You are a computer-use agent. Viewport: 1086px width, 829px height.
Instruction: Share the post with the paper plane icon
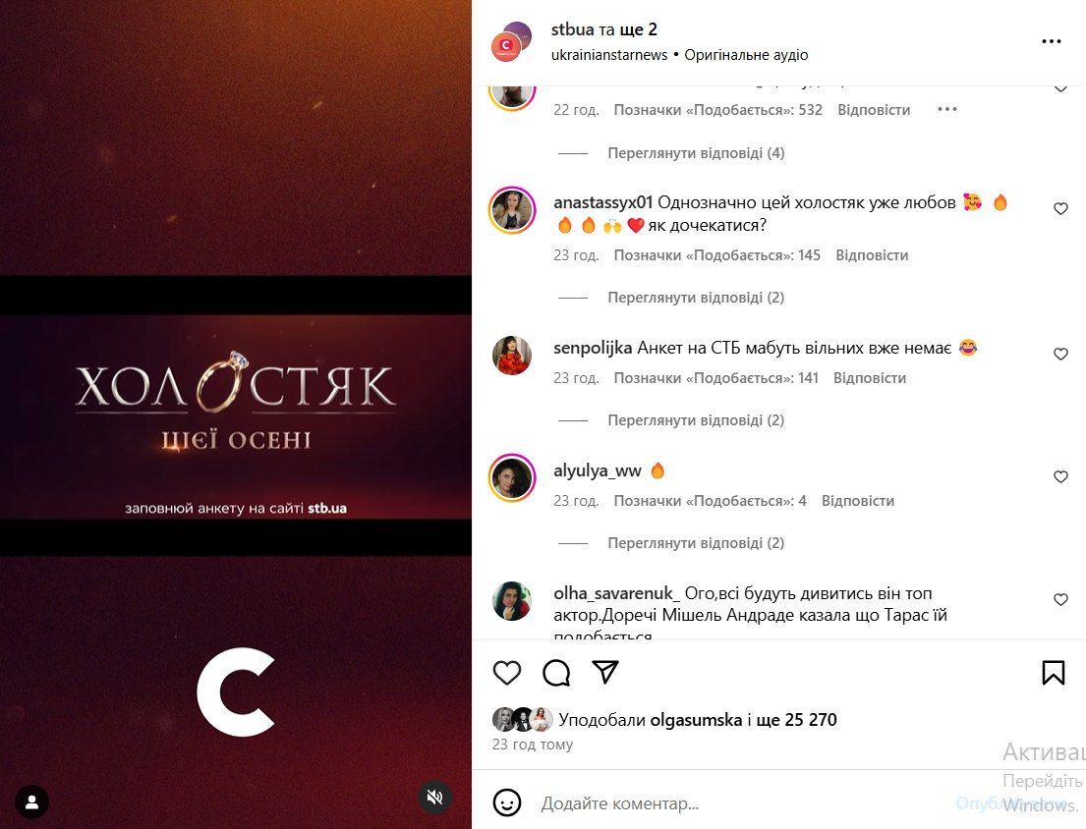coord(605,672)
